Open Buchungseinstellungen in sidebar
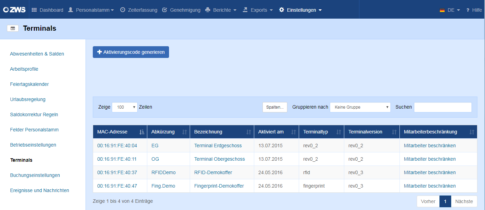Image resolution: width=485 pixels, height=210 pixels. pos(35,175)
